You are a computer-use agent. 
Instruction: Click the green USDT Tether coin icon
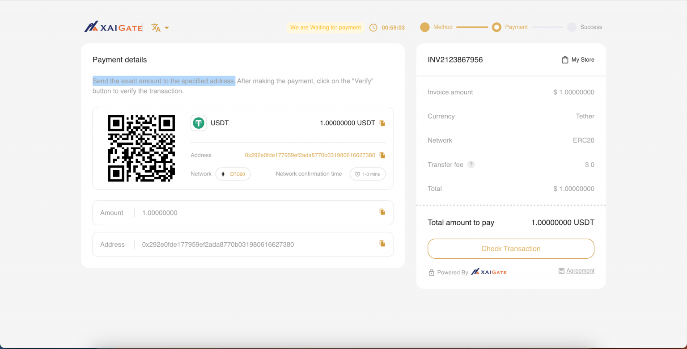click(x=199, y=123)
